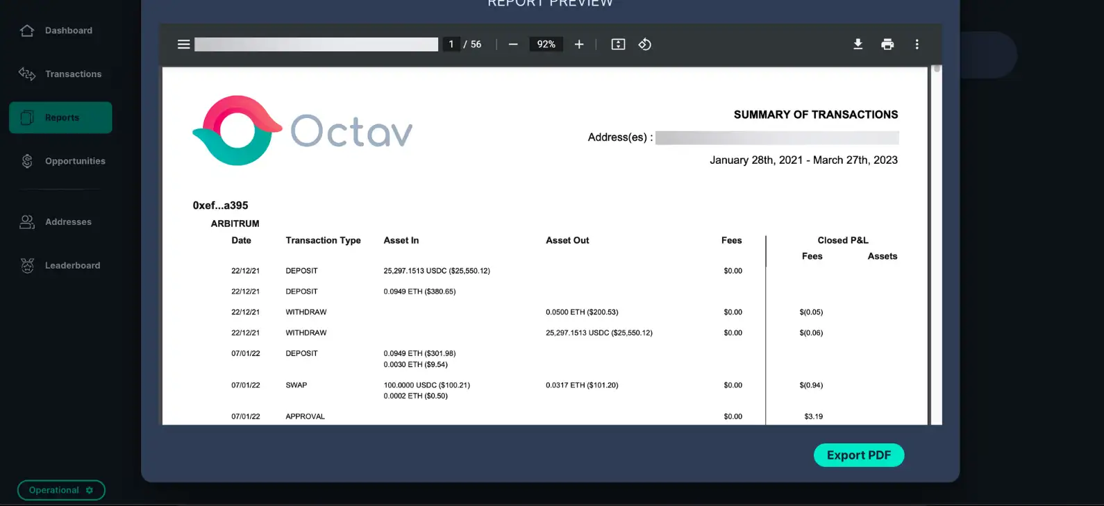Click the fit to page icon

[x=618, y=44]
